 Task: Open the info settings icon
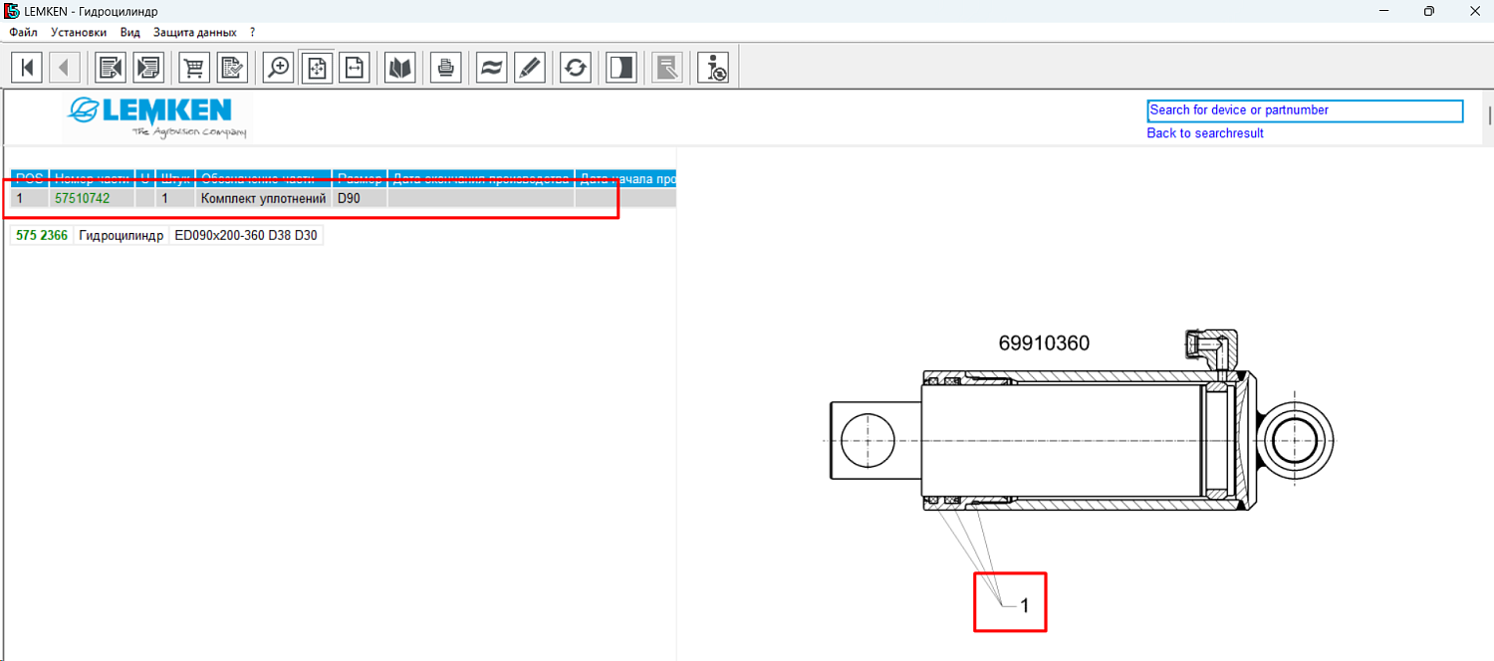coord(713,68)
